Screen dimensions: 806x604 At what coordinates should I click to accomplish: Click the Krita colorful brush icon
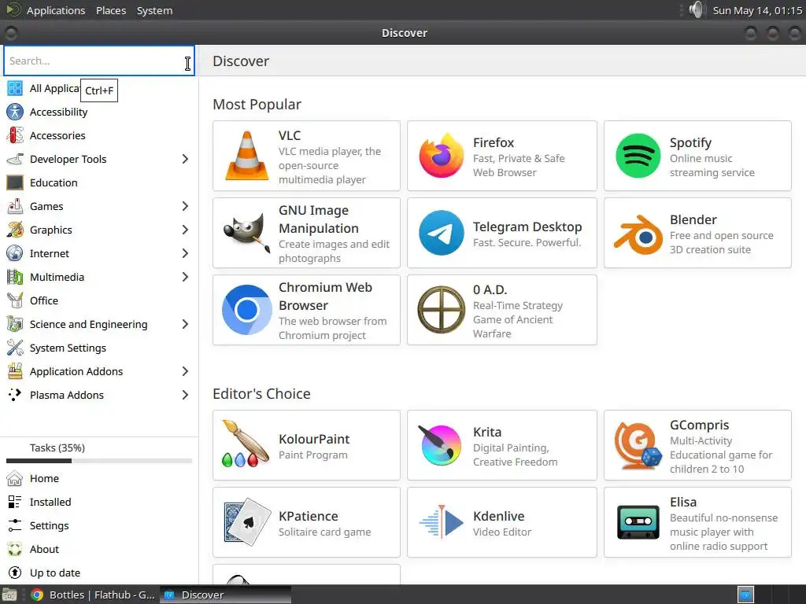pyautogui.click(x=440, y=445)
